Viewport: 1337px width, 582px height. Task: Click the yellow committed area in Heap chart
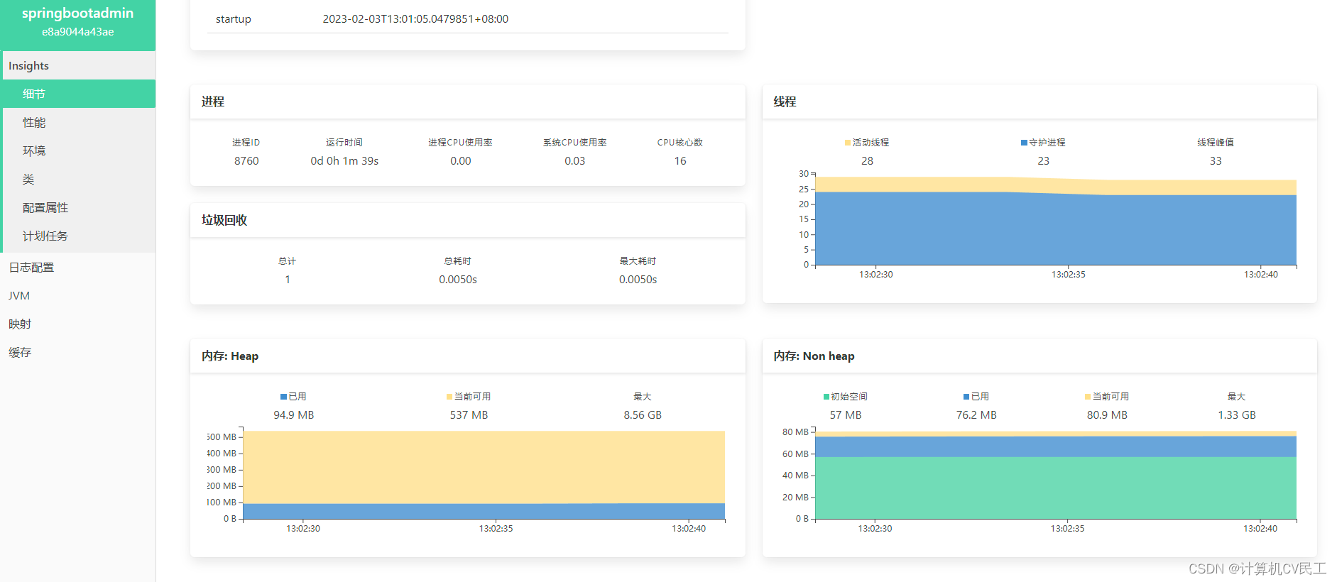[484, 467]
